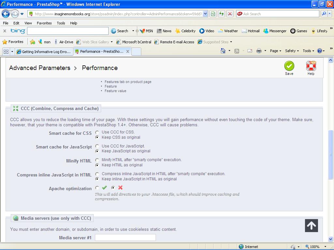Open the Help lifebuoy icon
This screenshot has height=250, width=334.
311,66
